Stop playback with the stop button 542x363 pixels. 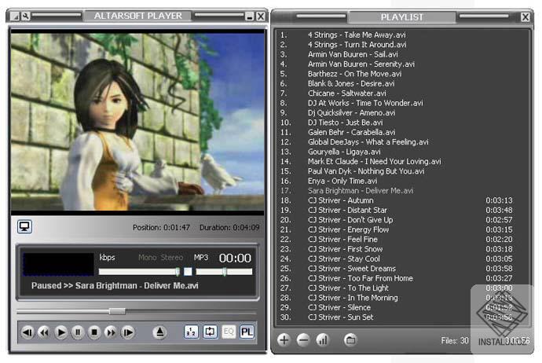(94, 332)
